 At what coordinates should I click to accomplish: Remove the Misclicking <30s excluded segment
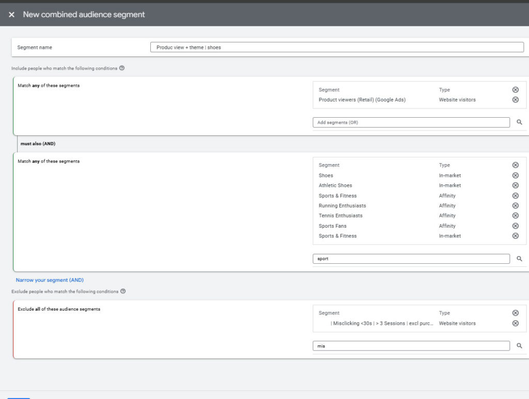coord(515,324)
